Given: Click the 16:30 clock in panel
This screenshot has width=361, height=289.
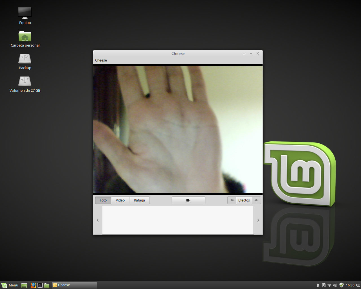Looking at the screenshot, I should point(350,285).
